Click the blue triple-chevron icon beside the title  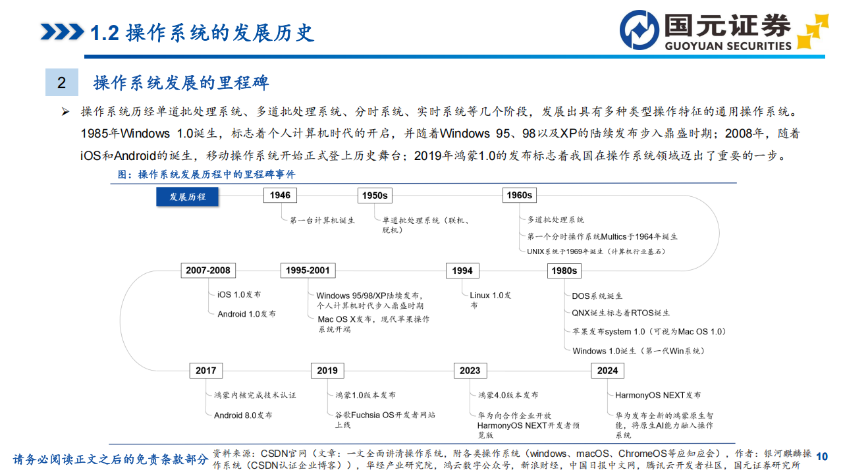pos(62,32)
